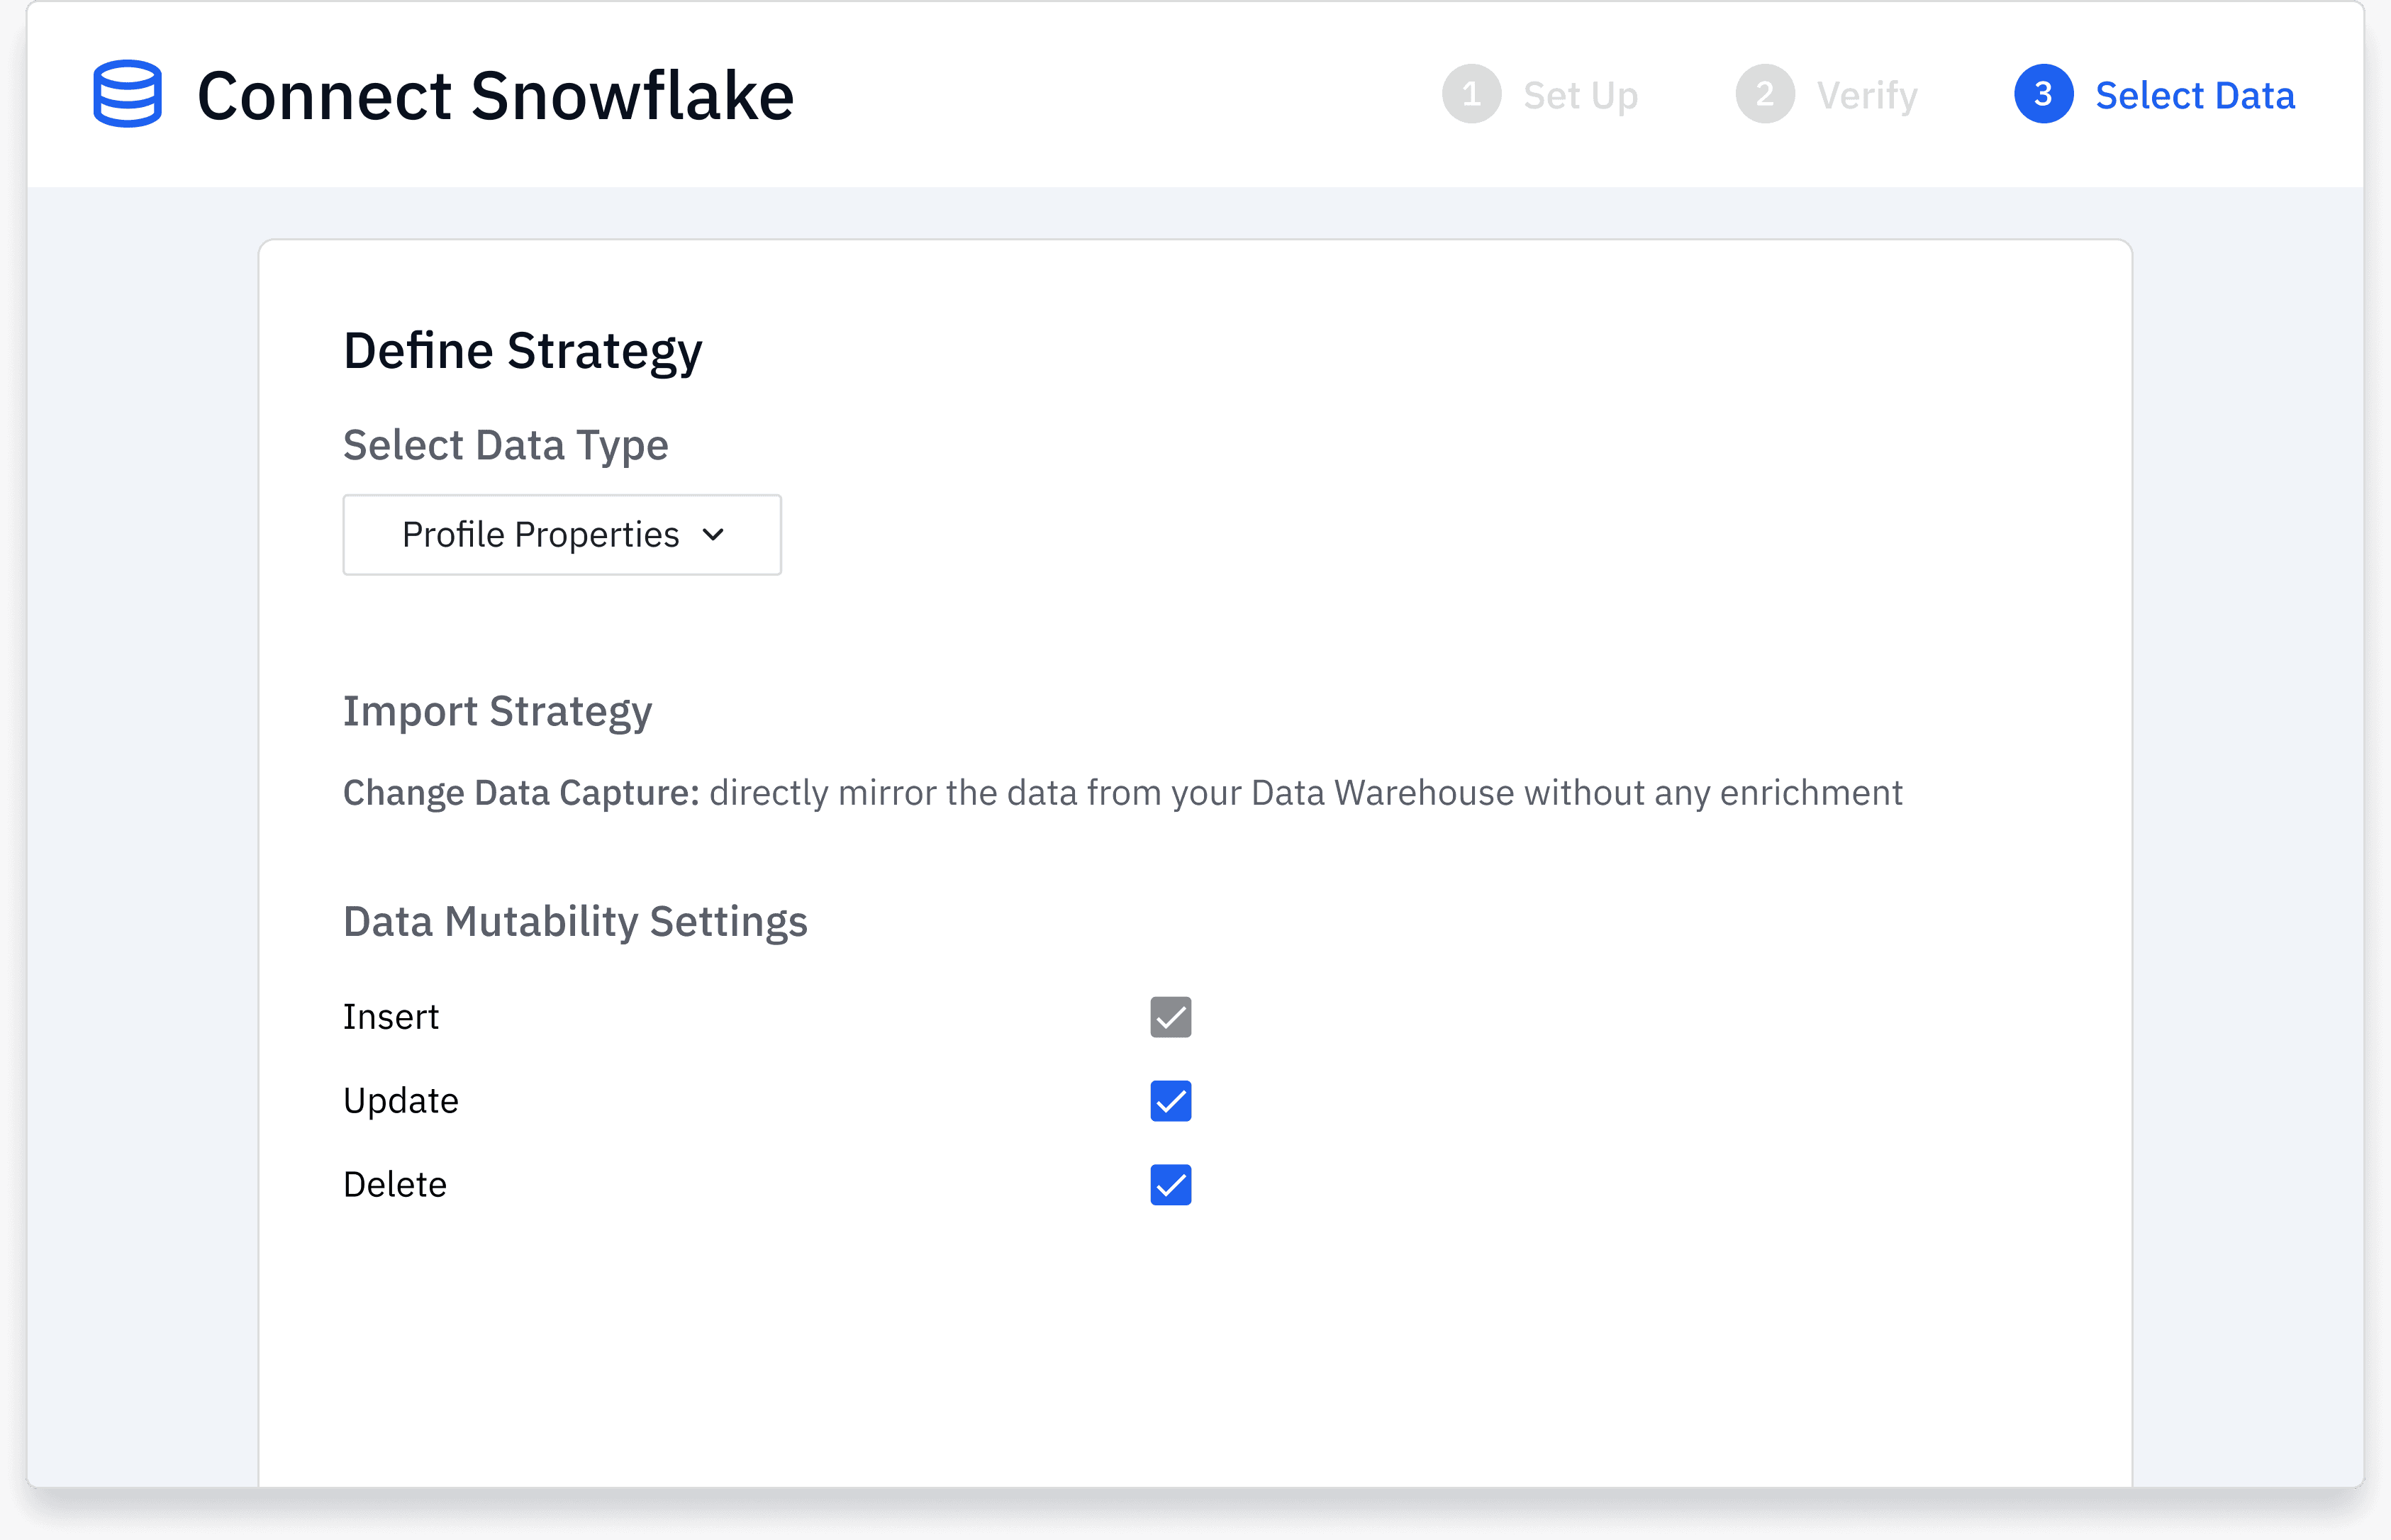
Task: Click the checked Update toggle control
Action: (1170, 1101)
